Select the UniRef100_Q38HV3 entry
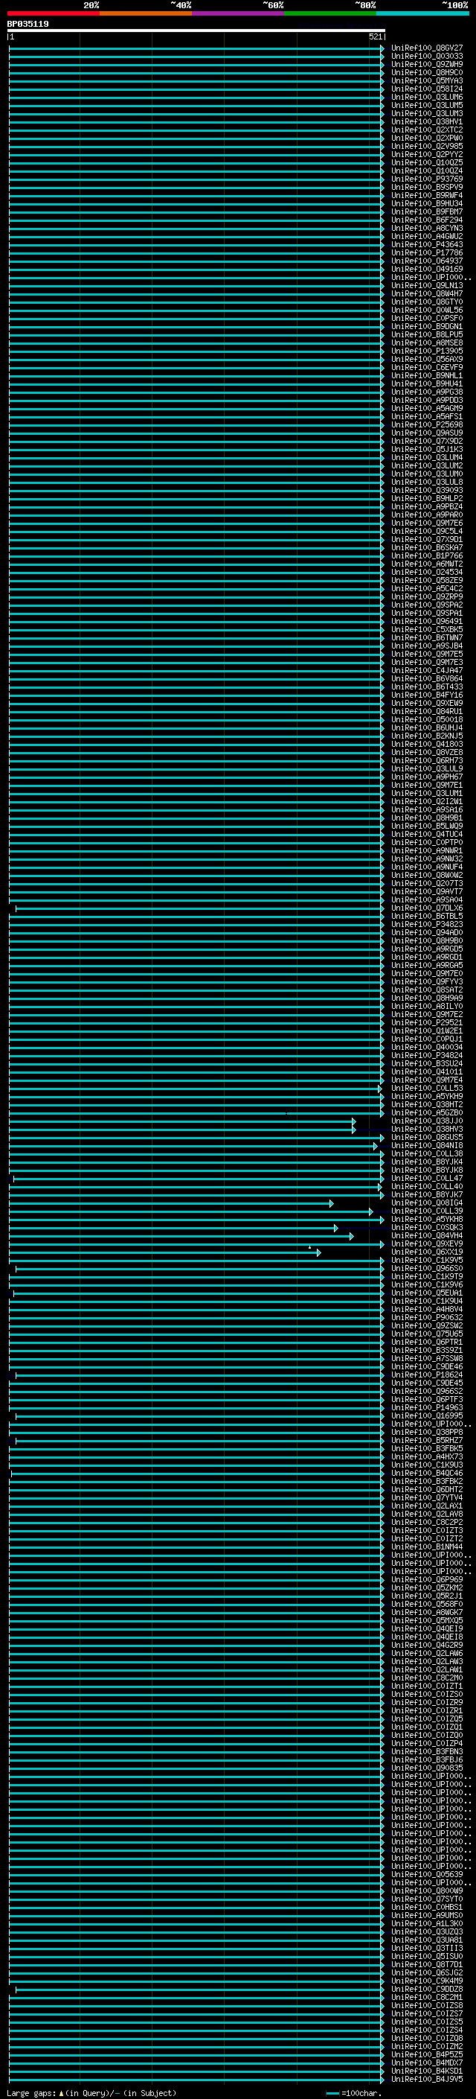The image size is (476, 2099). (x=426, y=1130)
